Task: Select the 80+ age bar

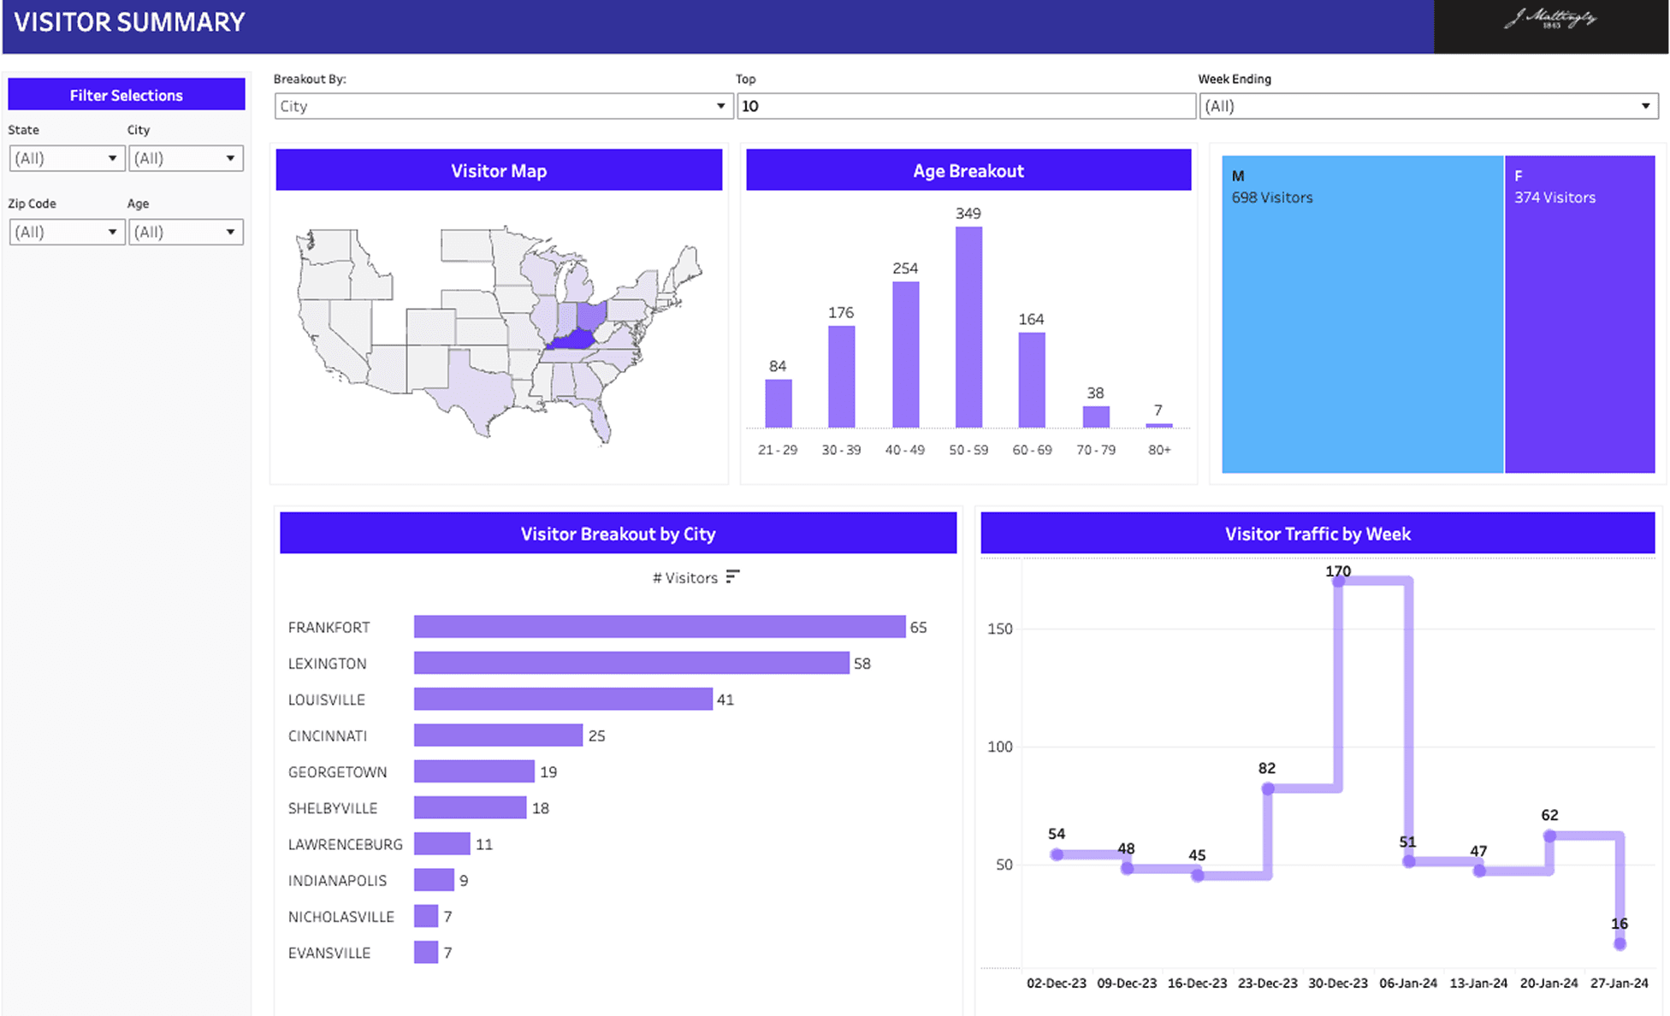Action: [1159, 425]
